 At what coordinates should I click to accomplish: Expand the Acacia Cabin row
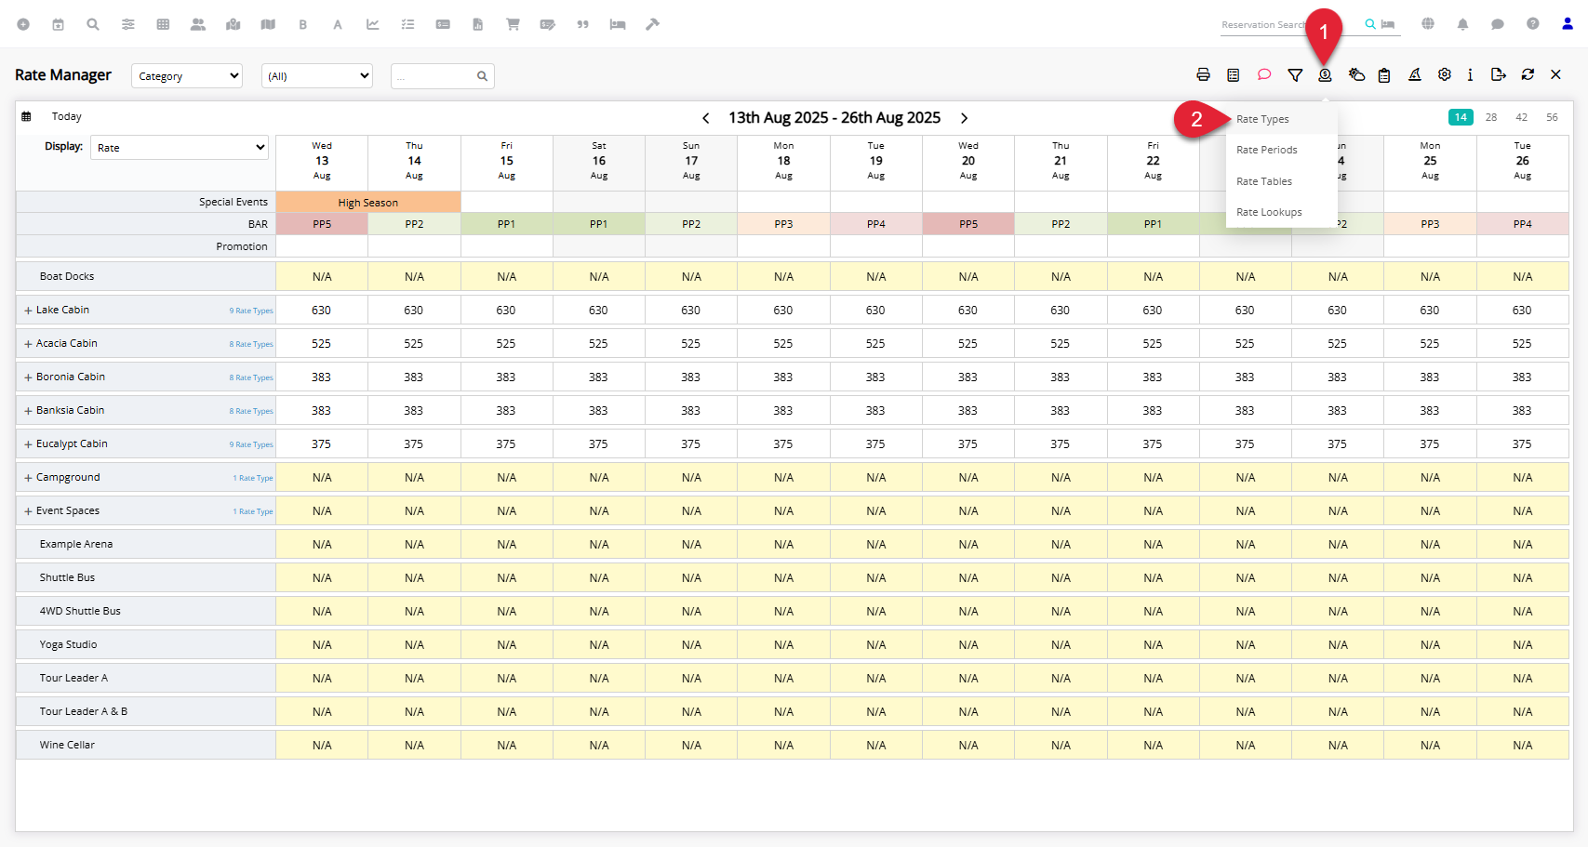coord(28,344)
